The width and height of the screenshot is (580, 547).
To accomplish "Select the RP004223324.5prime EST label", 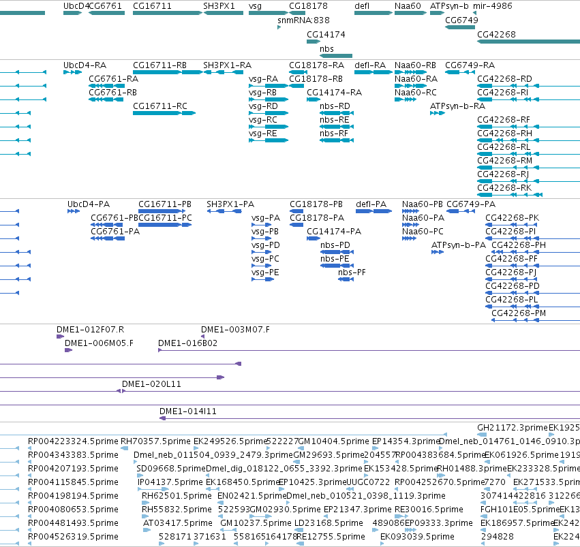I will tap(73, 441).
